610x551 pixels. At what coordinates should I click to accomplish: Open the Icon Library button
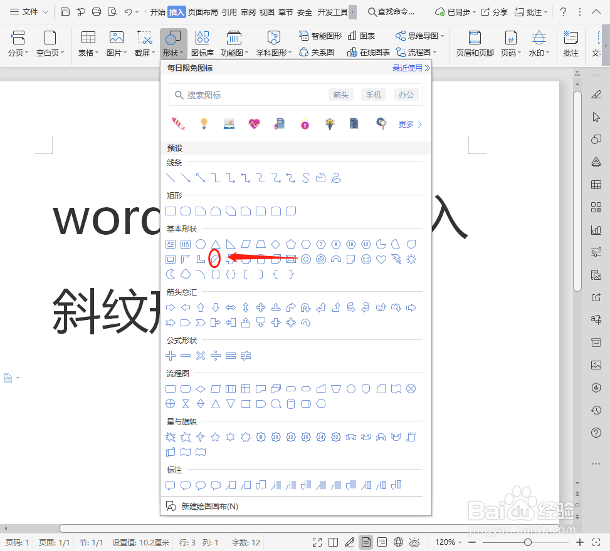click(202, 44)
